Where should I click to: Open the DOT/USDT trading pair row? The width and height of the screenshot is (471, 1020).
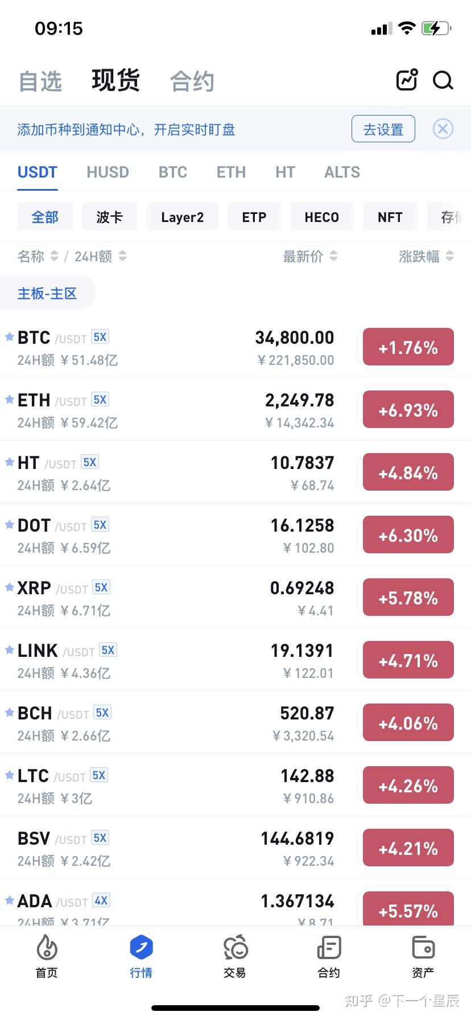[x=235, y=534]
